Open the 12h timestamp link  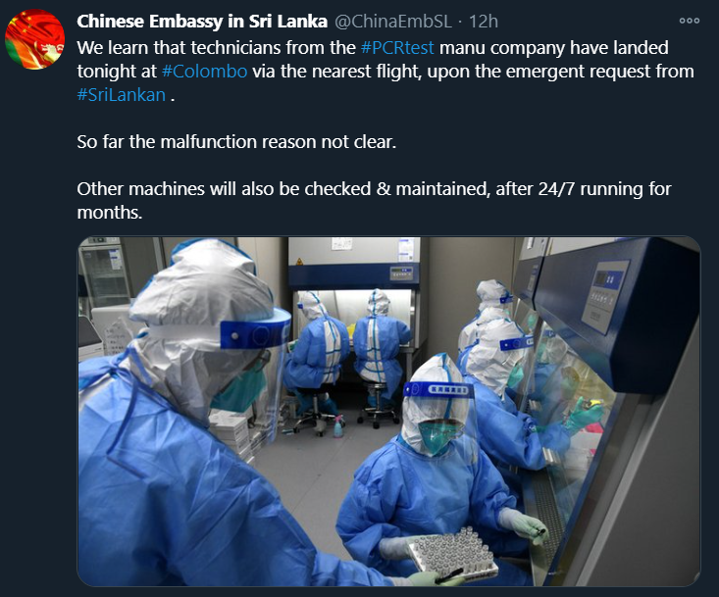click(x=484, y=21)
